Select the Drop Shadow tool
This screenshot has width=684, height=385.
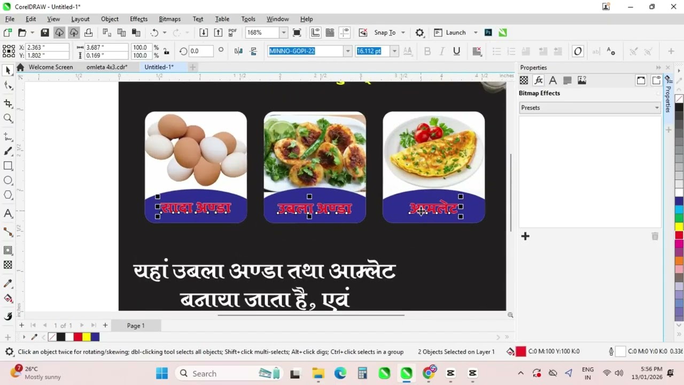point(8,250)
